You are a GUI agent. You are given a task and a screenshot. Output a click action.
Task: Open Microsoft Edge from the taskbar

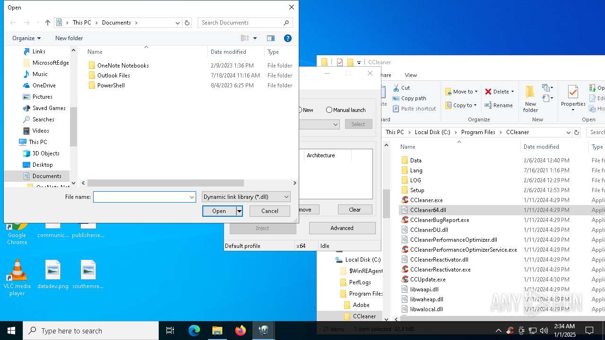pyautogui.click(x=194, y=331)
